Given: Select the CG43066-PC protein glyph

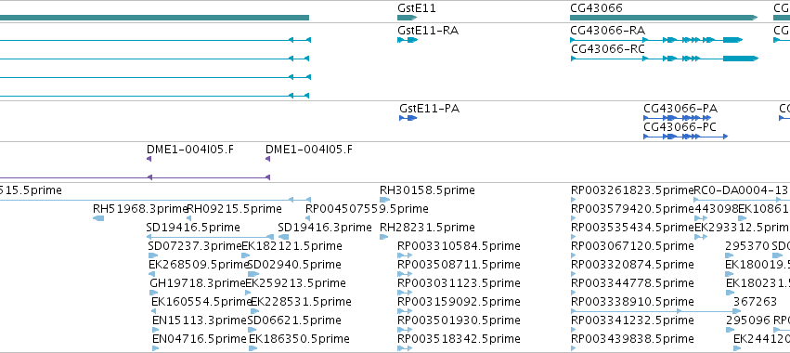Looking at the screenshot, I should 686,137.
